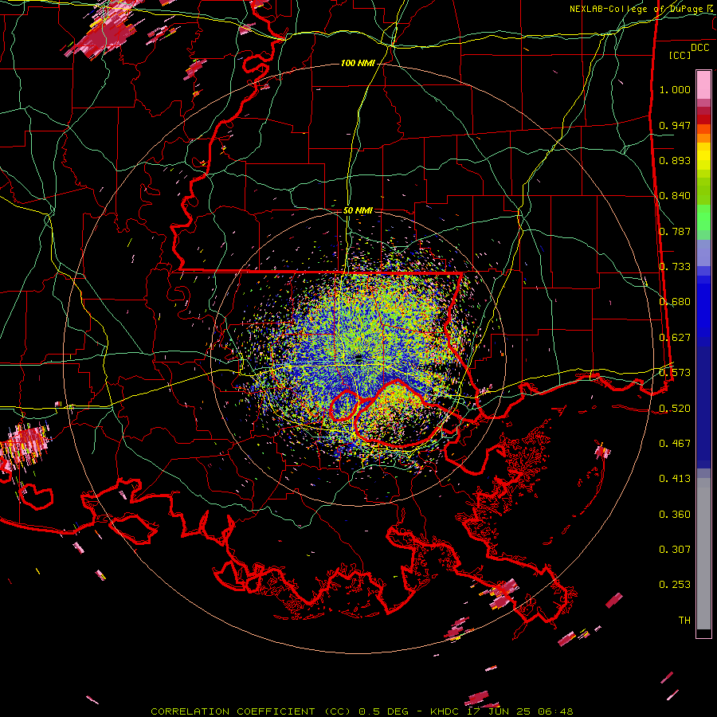This screenshot has width=717, height=717.
Task: Click the TH threshold label
Action: 684,620
